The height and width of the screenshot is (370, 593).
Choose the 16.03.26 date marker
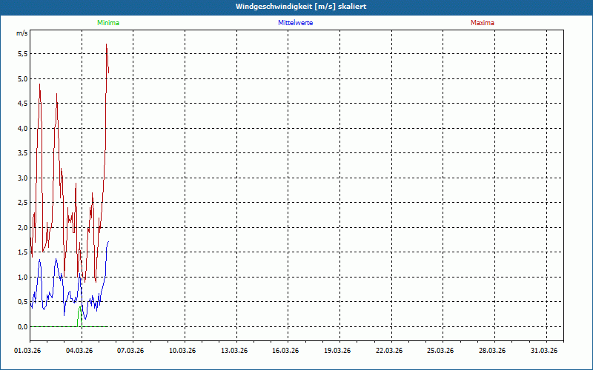click(285, 351)
